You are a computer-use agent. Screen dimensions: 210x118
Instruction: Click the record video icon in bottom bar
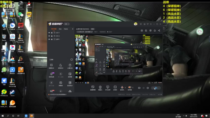pos(139,88)
